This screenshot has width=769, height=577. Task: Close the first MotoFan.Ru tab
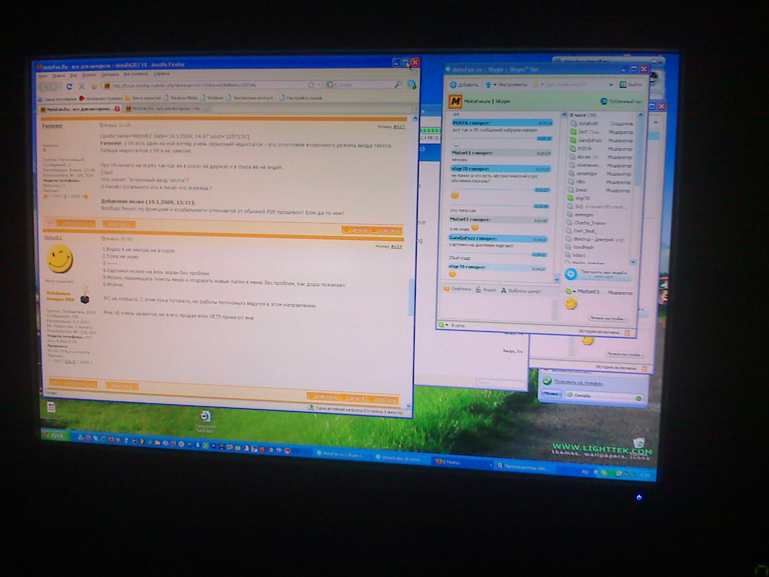pos(117,109)
